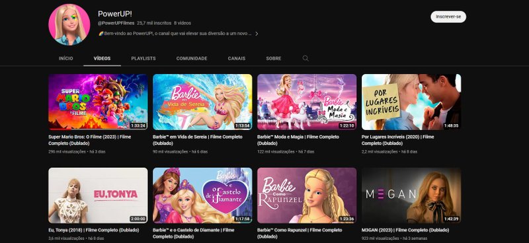Click the Barbie e o Castelo de Diamante title
The width and height of the screenshot is (529, 243).
pyautogui.click(x=194, y=233)
